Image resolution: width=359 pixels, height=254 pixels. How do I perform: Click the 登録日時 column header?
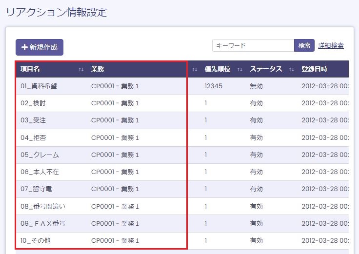point(314,69)
